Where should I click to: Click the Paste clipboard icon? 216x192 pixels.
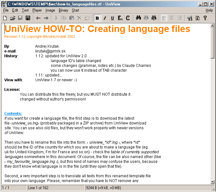click(x=72, y=18)
